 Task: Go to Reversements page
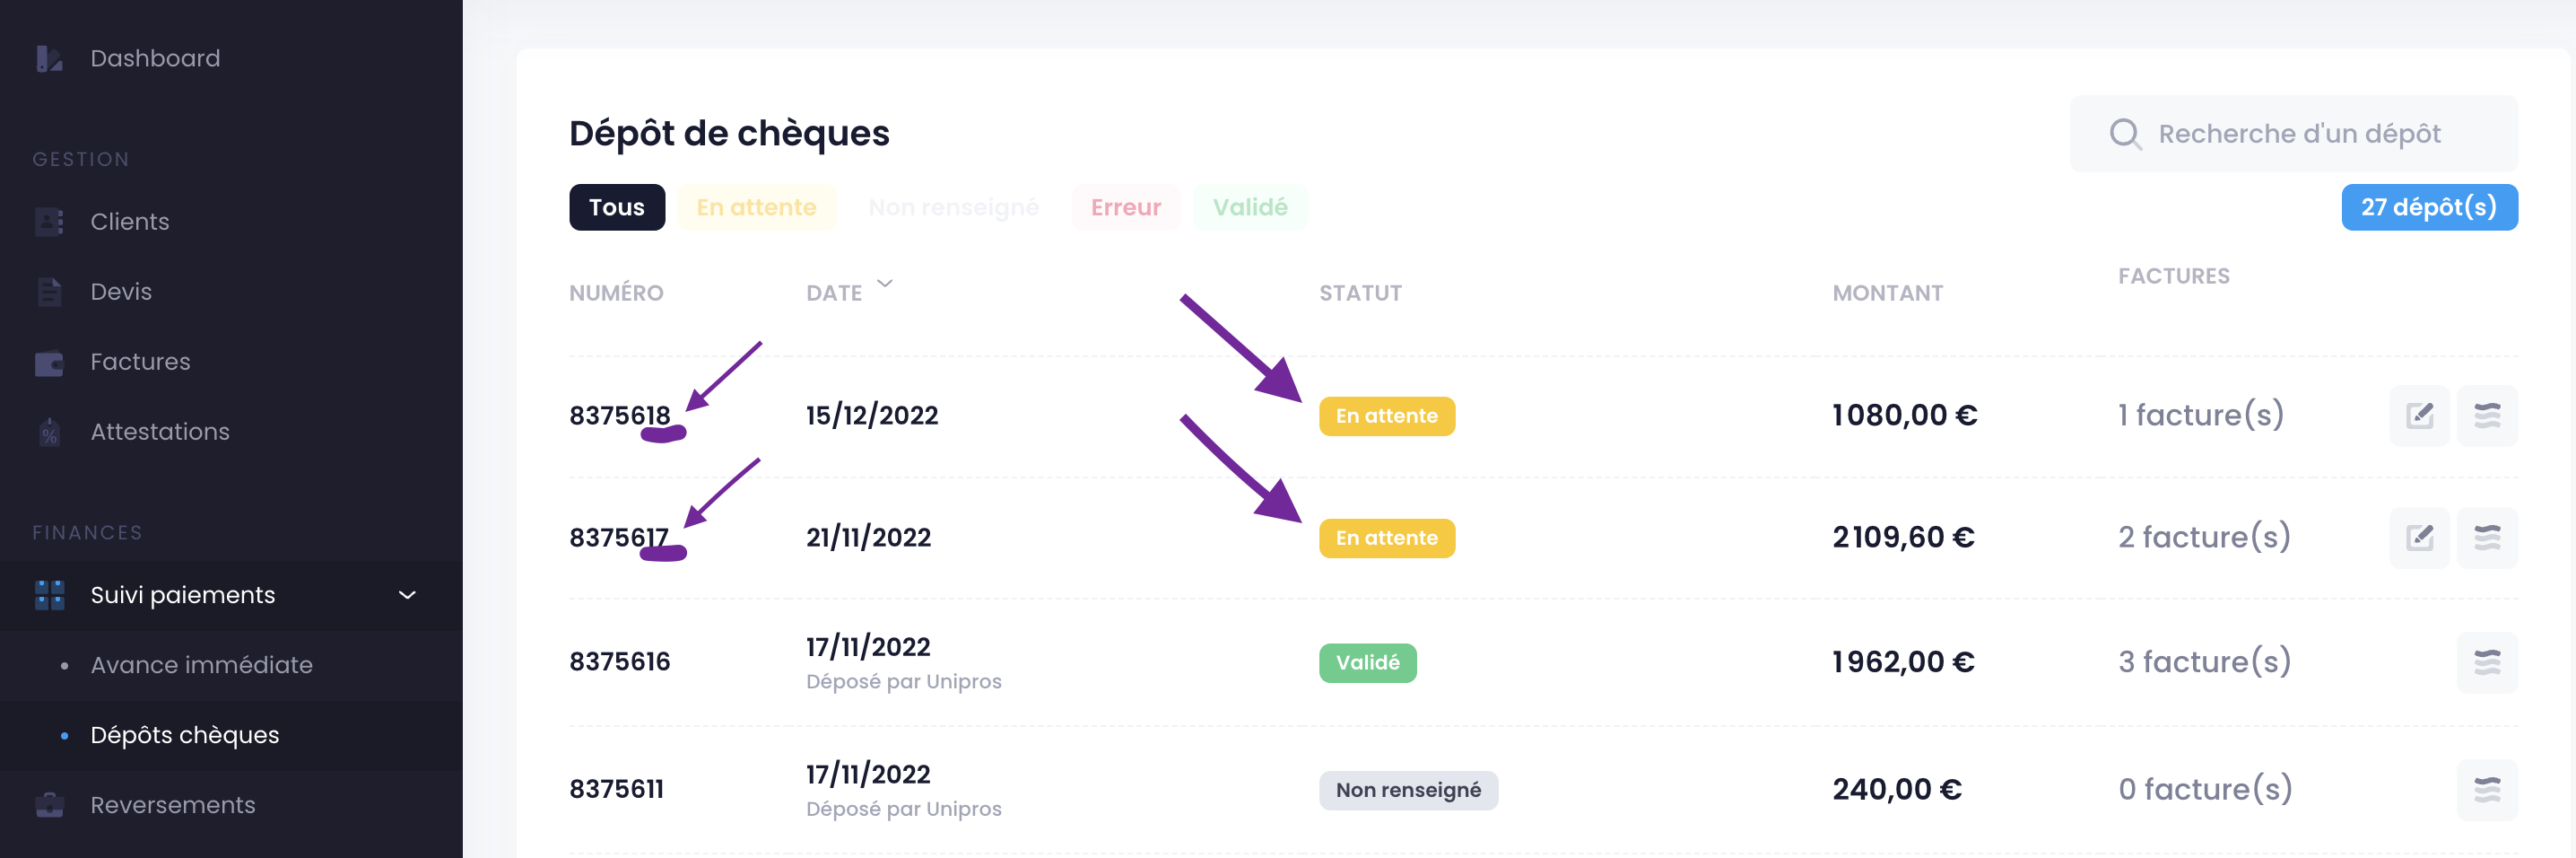point(173,805)
